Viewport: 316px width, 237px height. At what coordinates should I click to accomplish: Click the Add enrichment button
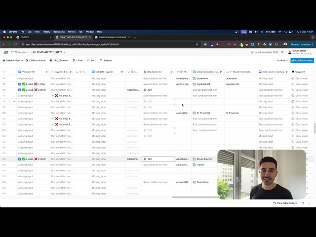coord(302,60)
